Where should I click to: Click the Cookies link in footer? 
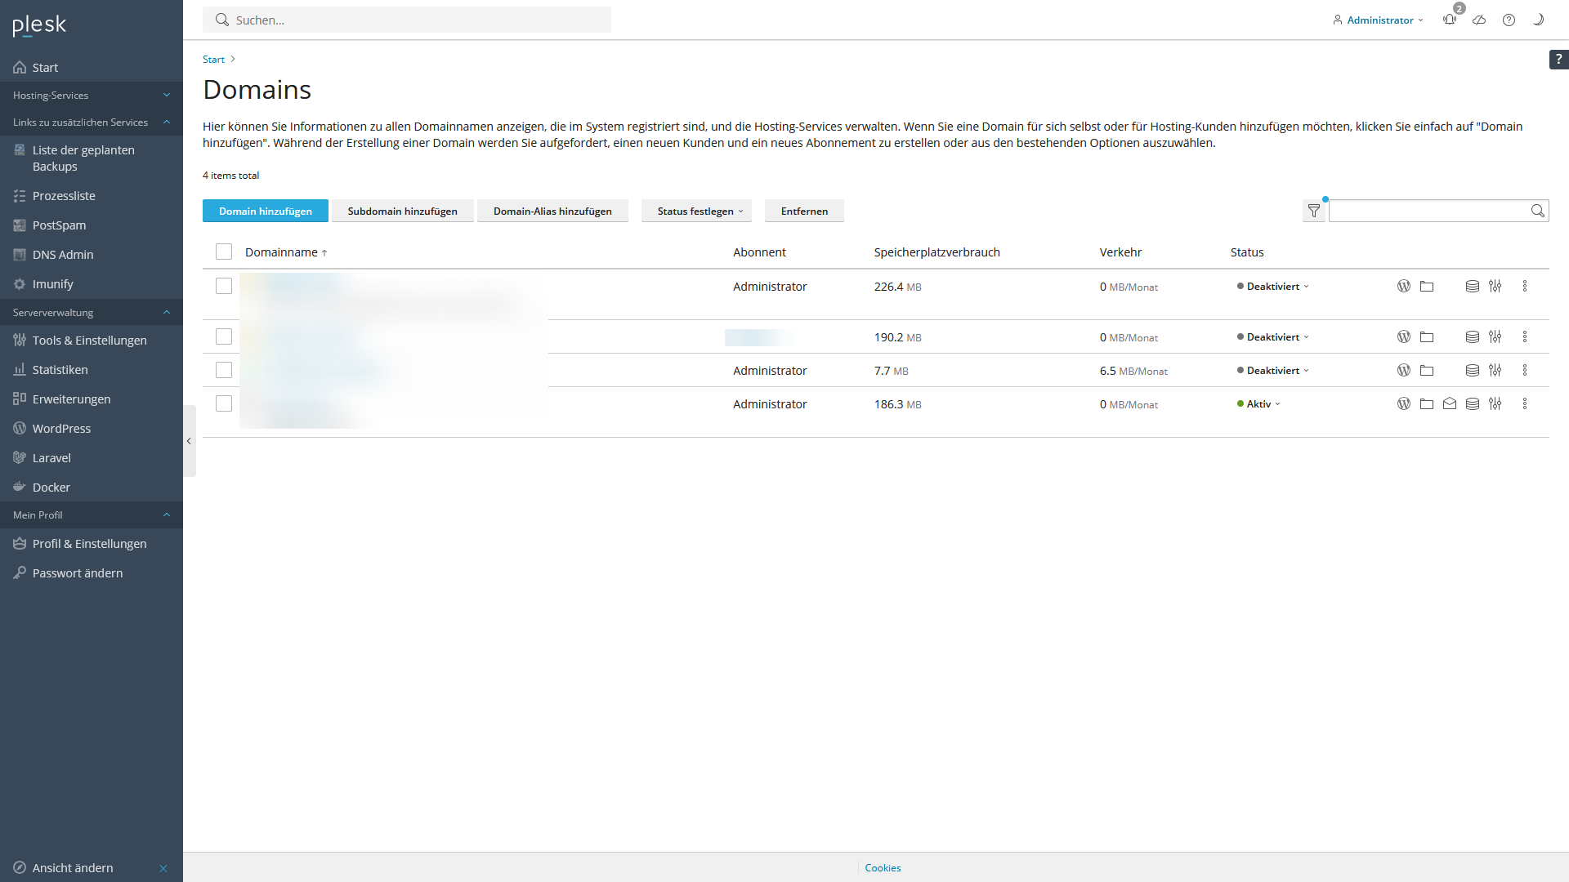pos(883,867)
